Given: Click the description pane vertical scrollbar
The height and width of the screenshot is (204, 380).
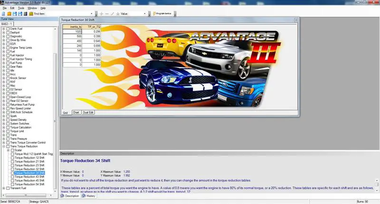Looking at the screenshot, I should 377,185.
